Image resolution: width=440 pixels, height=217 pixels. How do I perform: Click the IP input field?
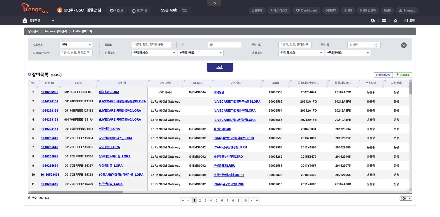tap(224, 45)
